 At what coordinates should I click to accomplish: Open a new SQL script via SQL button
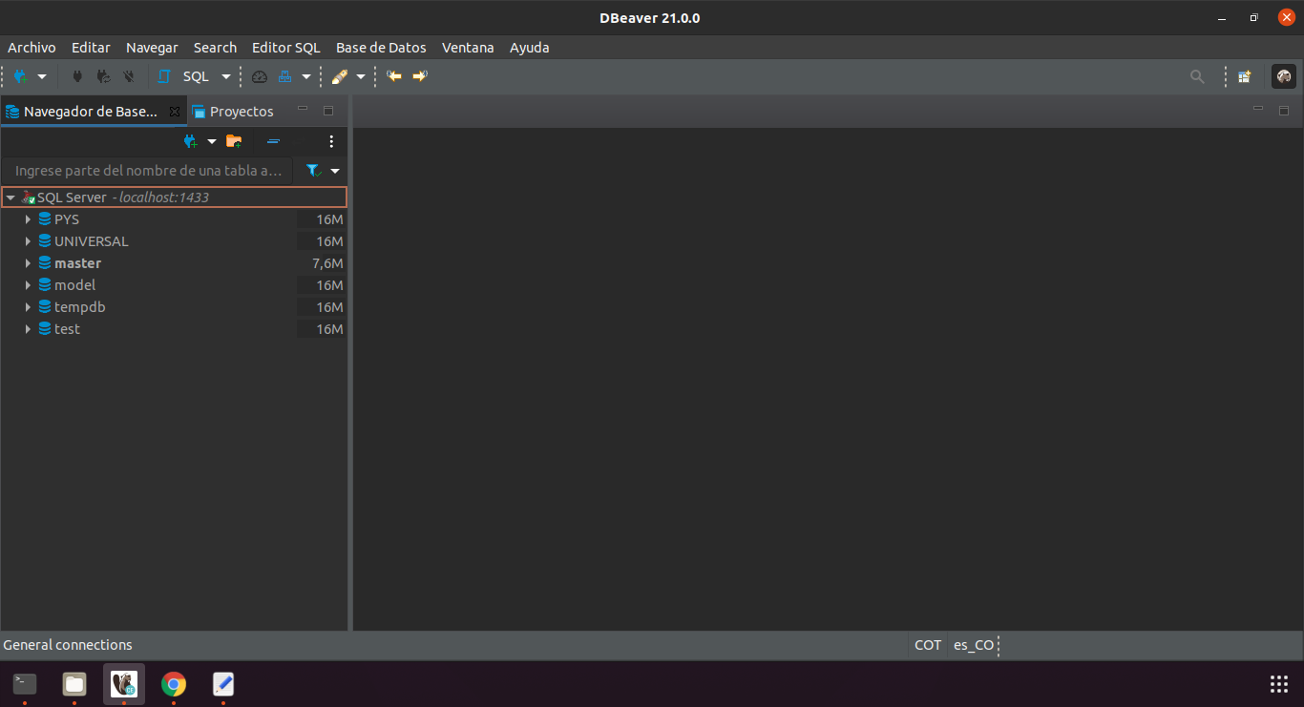click(184, 76)
